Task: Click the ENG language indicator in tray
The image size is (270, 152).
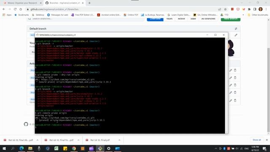Action: pos(246,148)
